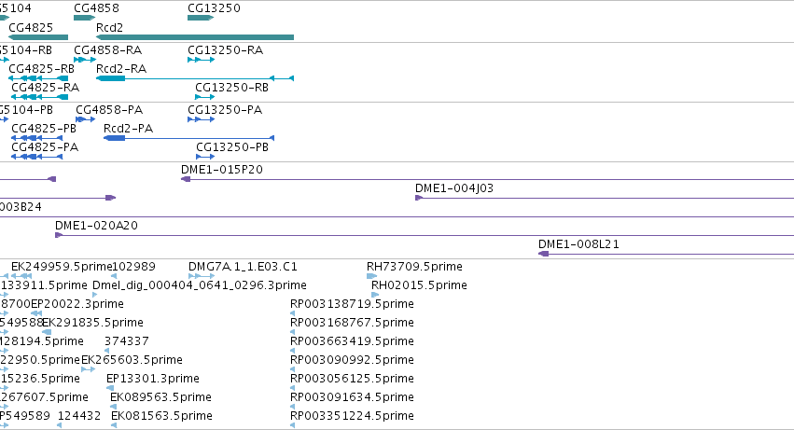Open the RH73709.5prime EST label

click(x=414, y=267)
